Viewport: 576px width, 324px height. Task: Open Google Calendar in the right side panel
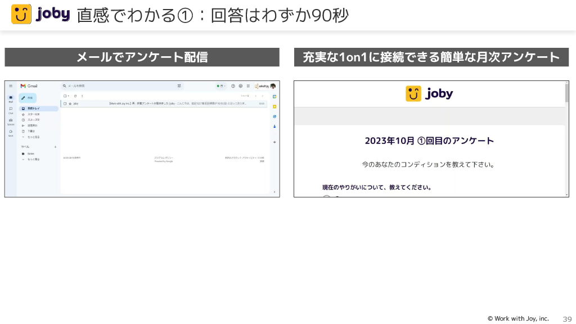(x=274, y=97)
